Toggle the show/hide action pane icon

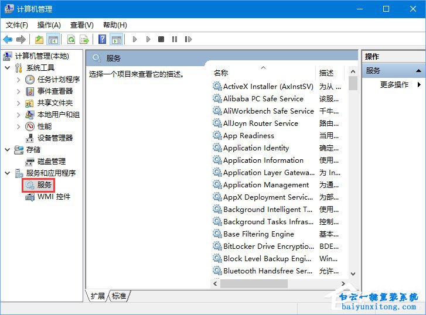(x=117, y=40)
